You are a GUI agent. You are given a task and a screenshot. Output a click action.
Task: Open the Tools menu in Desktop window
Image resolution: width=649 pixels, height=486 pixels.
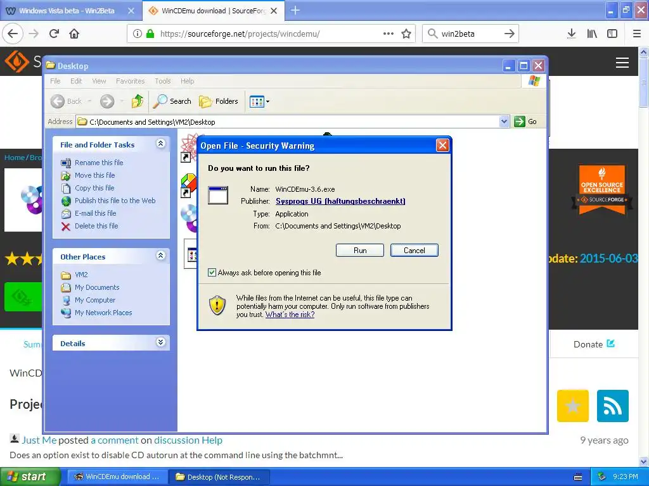pyautogui.click(x=163, y=81)
